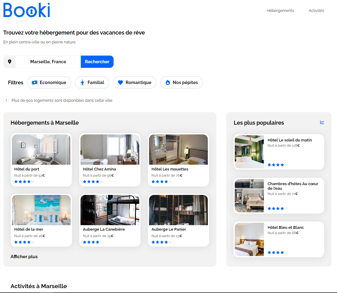Toggle the Familial filter

92,82
